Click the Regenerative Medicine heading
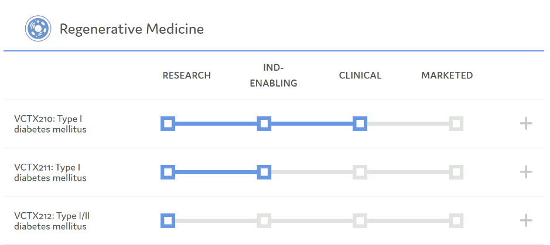The height and width of the screenshot is (245, 550). pos(132,29)
